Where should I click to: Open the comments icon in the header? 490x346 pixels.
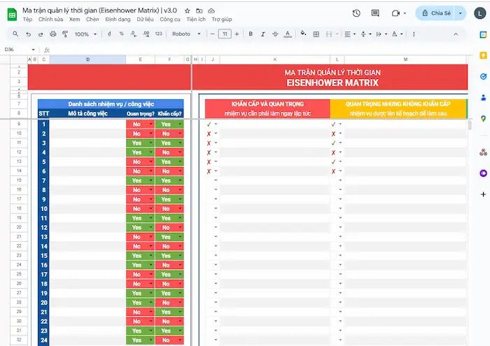(376, 13)
